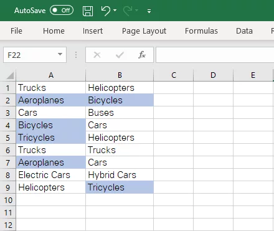Screen dimensions: 274x231
Task: Click into the formula bar input
Action: [215, 55]
